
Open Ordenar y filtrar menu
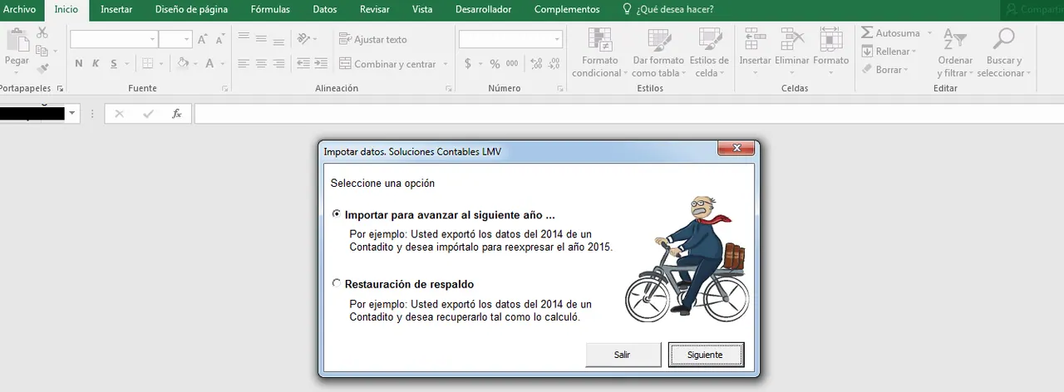pyautogui.click(x=955, y=52)
